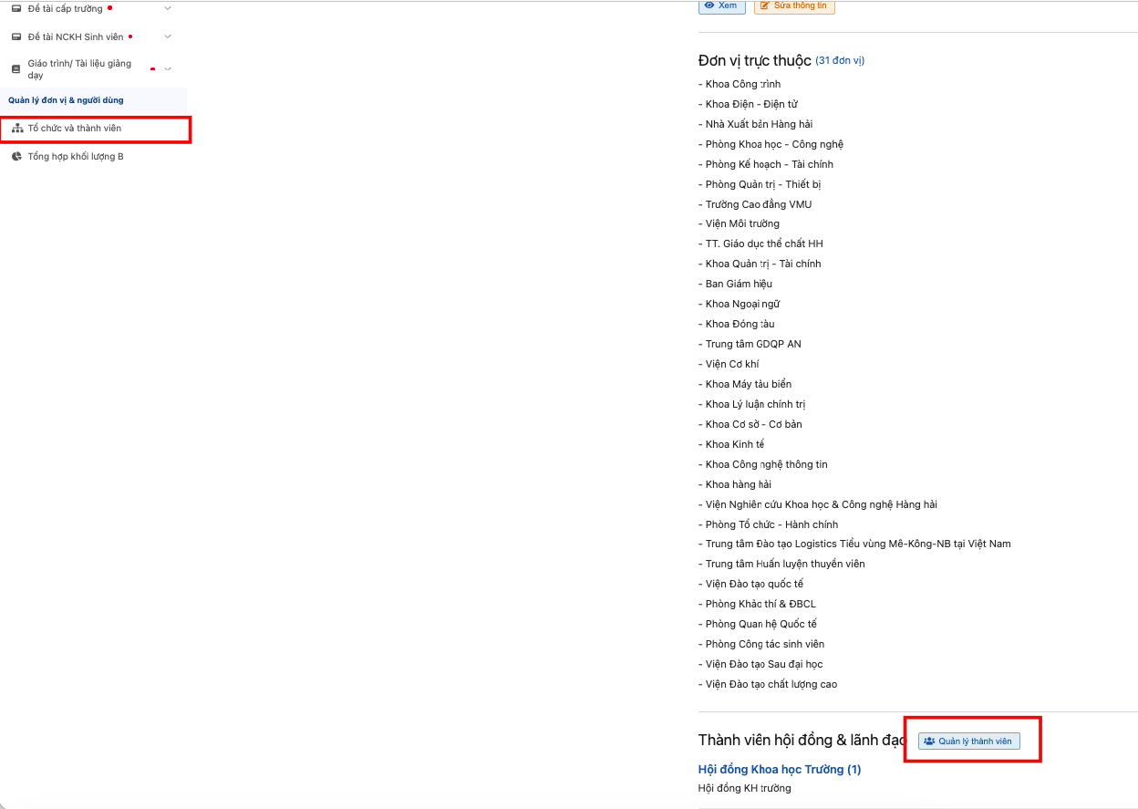
Task: Click the organization chart icon beside Tổ chức và thành viên
Action: click(17, 129)
